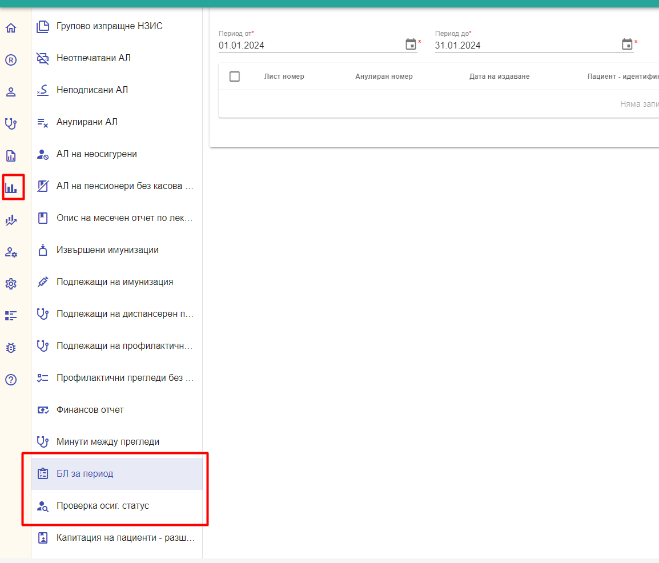This screenshot has height=563, width=659.
Task: Sort by Дата на издаване column
Action: pos(499,77)
